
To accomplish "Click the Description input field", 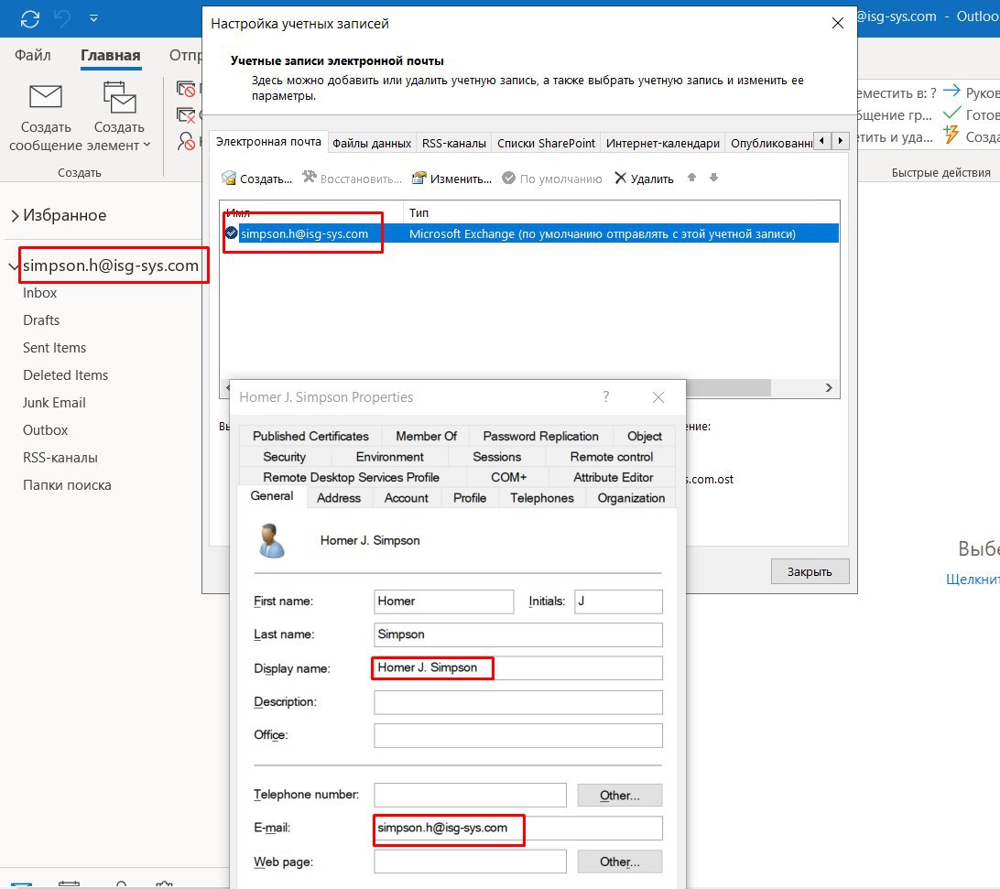I will (518, 702).
